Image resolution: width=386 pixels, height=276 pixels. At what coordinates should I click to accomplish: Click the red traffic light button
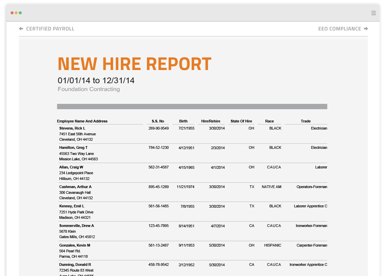[12, 13]
